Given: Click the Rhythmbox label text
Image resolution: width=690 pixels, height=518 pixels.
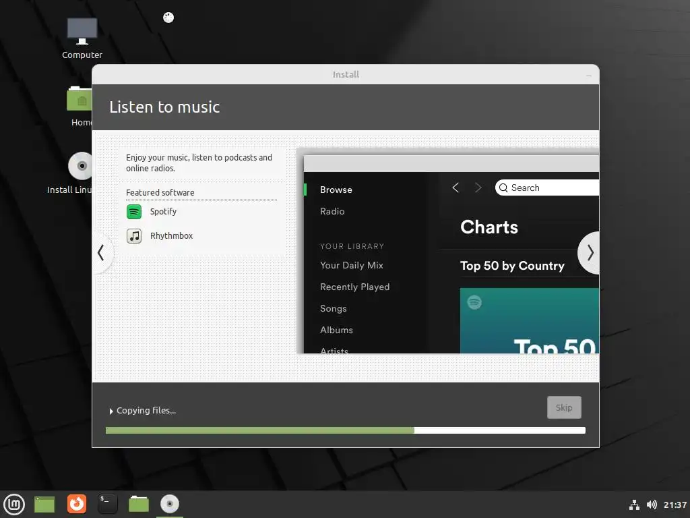Looking at the screenshot, I should 172,235.
